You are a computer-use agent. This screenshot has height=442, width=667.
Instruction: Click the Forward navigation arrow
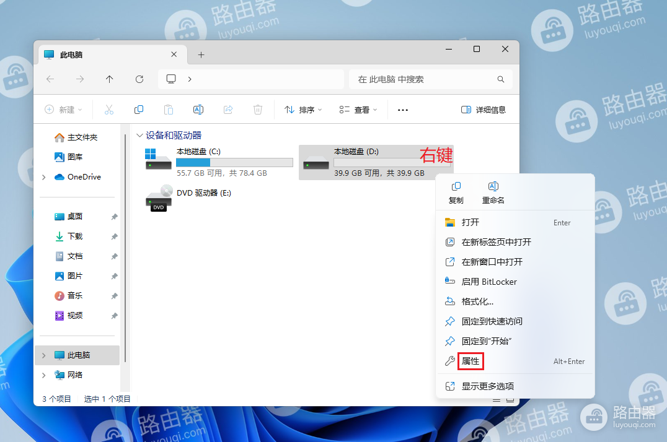80,79
